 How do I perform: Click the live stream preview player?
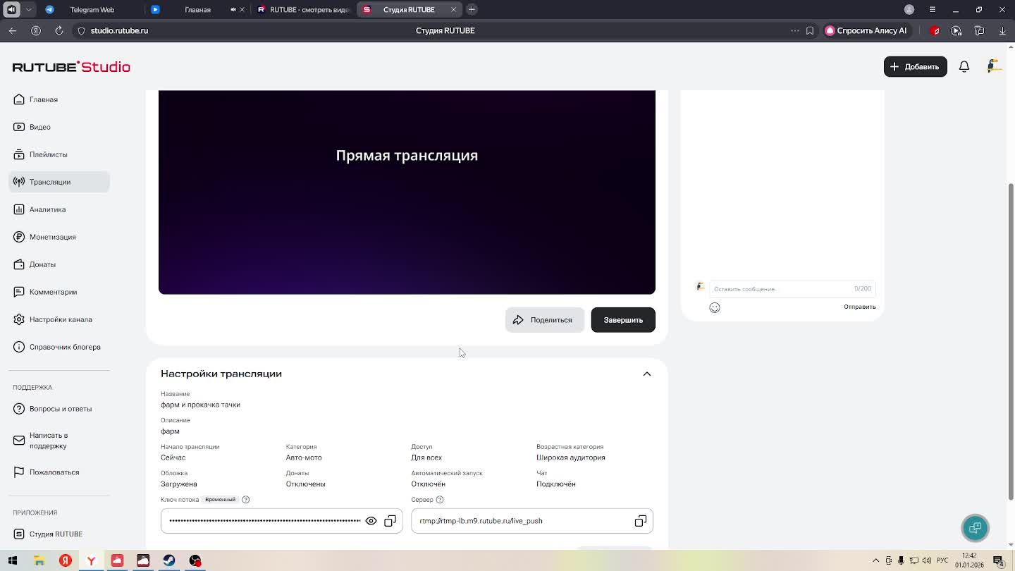coord(407,192)
